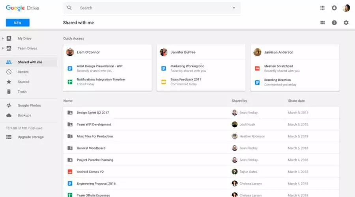Image resolution: width=355 pixels, height=197 pixels.
Task: Open Recent in the sidebar
Action: pyautogui.click(x=23, y=72)
